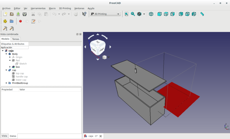Click the Paste clipboard icon
Viewport: 230px width, 139px height.
pos(46,14)
